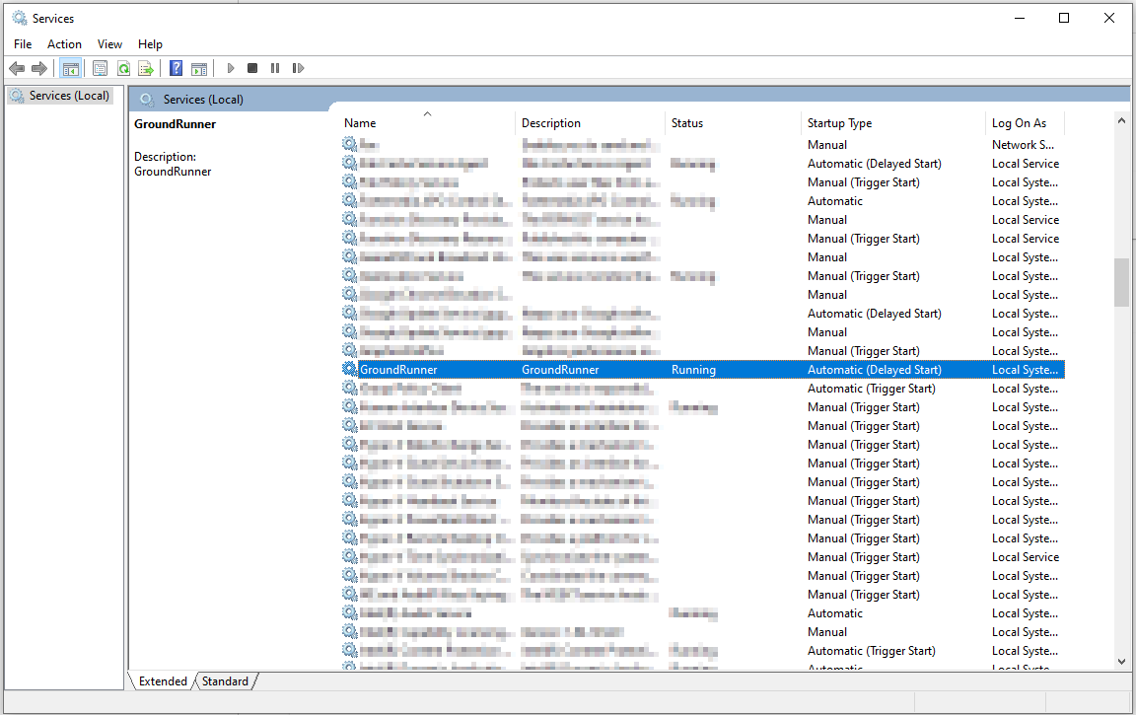The width and height of the screenshot is (1136, 715).
Task: Switch to the Standard tab
Action: tap(225, 680)
